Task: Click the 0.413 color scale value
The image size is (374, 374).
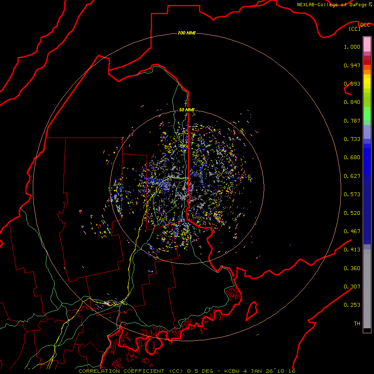Action: tap(352, 250)
